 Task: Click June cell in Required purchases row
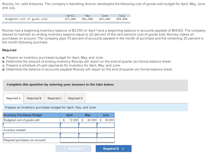tap(105, 140)
